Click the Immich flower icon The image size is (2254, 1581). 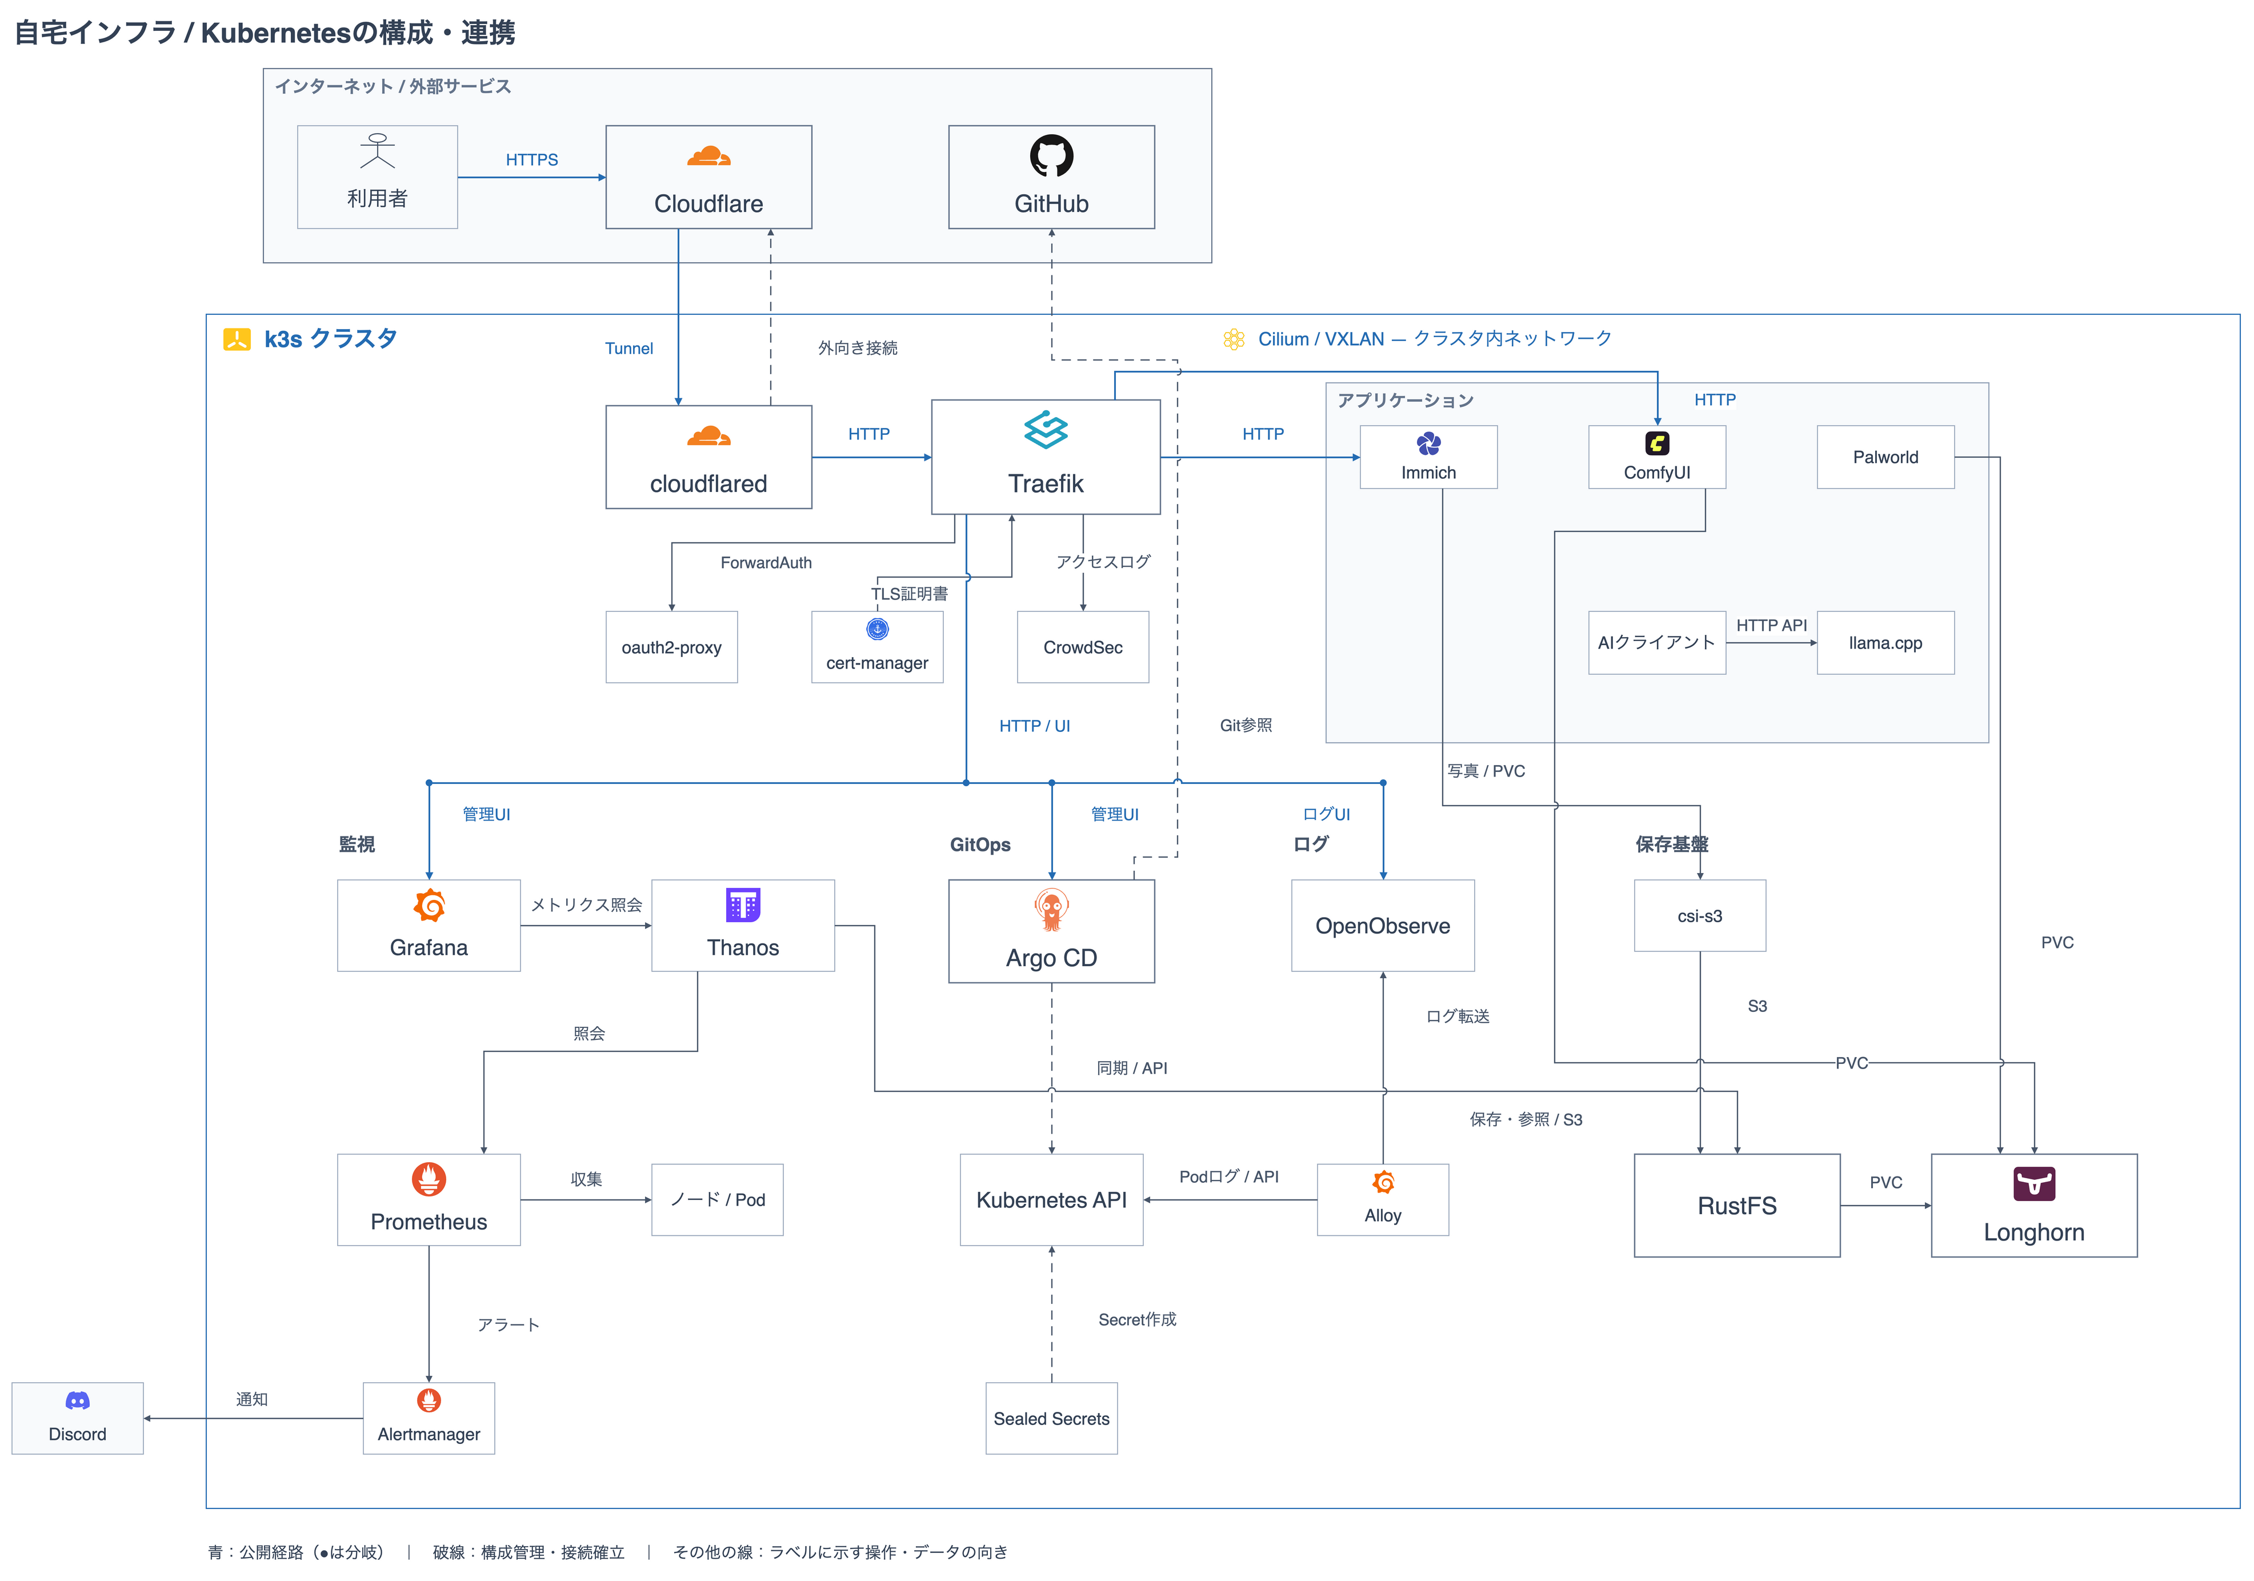(x=1427, y=443)
